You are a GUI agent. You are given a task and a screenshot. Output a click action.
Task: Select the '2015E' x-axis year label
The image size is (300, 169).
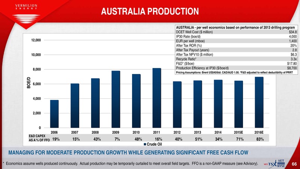(x=238, y=133)
